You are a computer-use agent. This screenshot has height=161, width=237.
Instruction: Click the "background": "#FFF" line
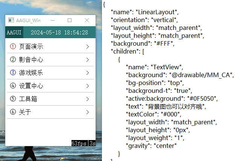pos(143,44)
